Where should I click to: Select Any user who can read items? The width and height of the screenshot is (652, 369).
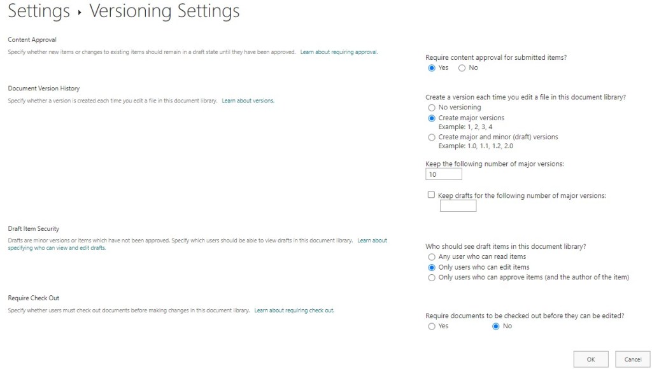tap(432, 257)
